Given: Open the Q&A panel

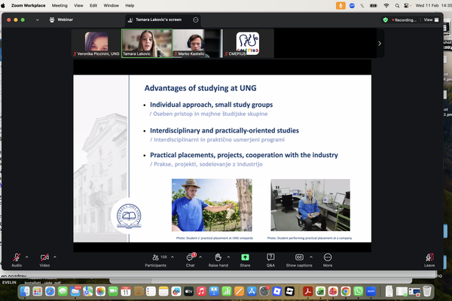Looking at the screenshot, I should (270, 260).
